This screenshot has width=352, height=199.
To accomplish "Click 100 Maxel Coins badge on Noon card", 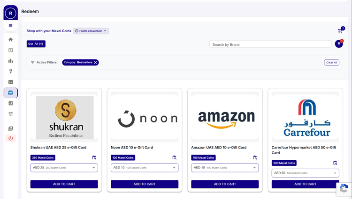I will coord(123,158).
